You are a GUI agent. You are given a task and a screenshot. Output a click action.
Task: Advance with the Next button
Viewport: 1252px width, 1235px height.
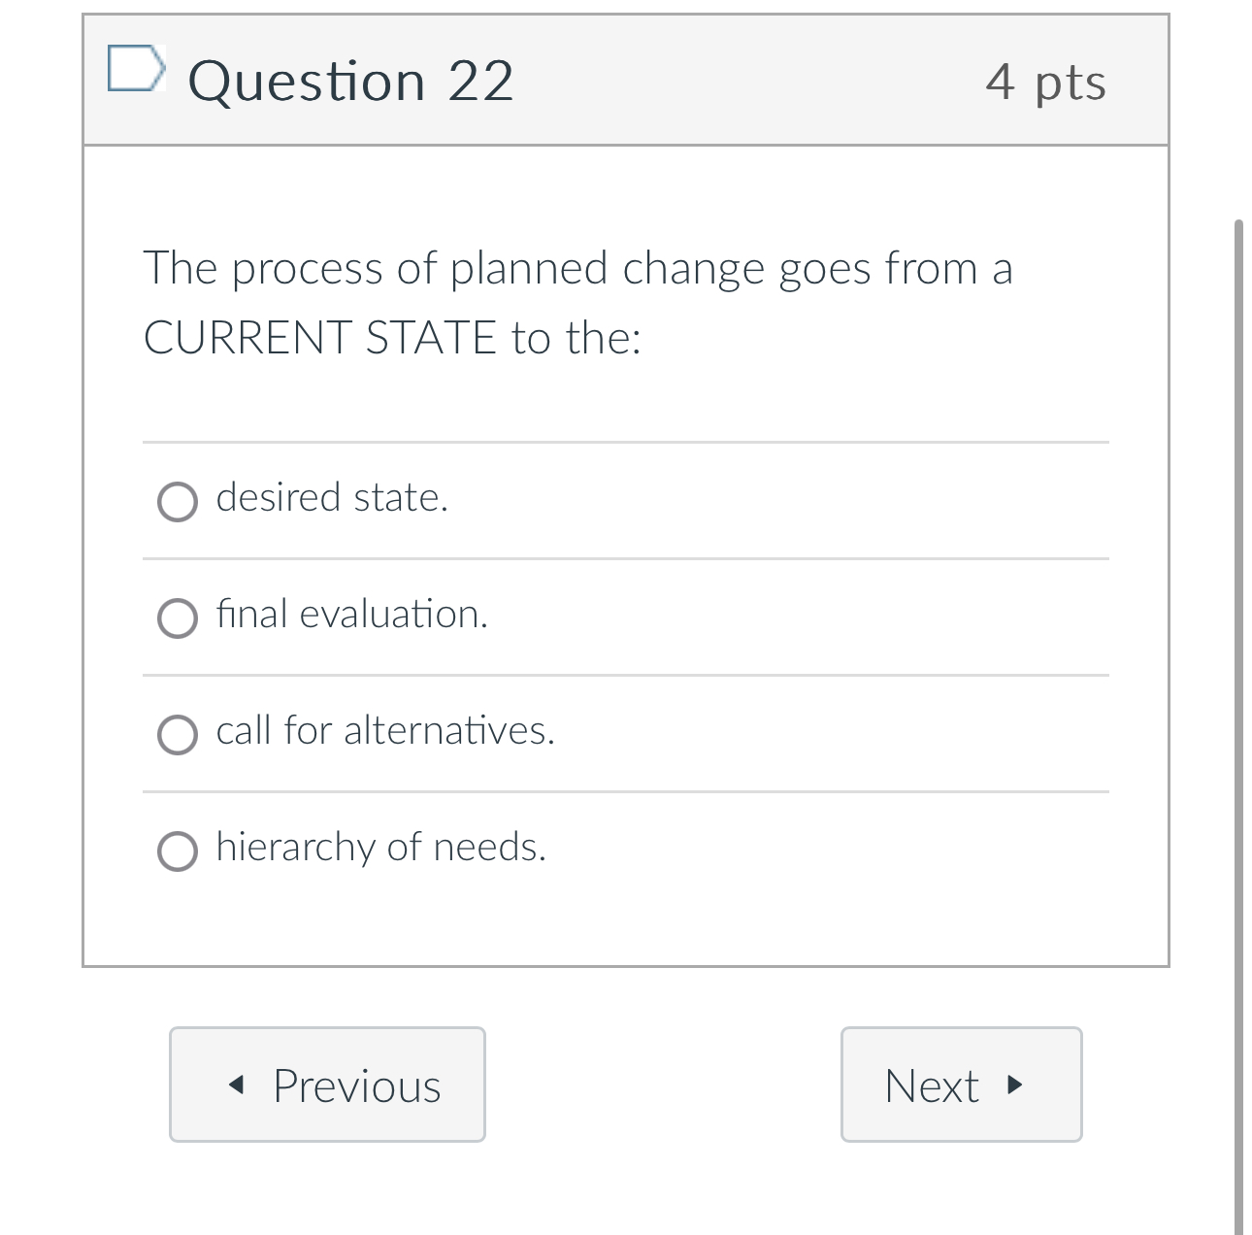961,1085
